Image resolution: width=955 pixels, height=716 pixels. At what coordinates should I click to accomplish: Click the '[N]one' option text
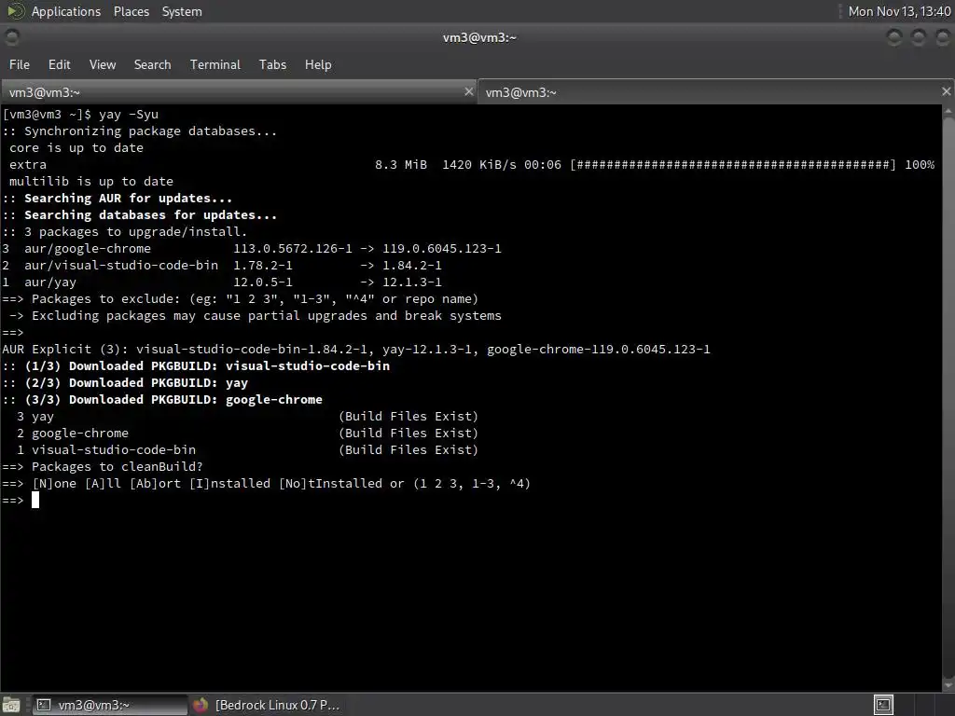(x=54, y=484)
